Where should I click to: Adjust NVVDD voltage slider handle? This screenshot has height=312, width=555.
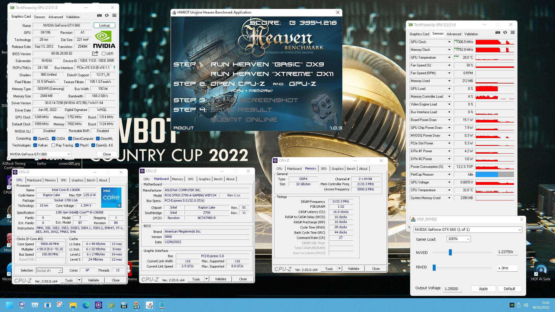[x=450, y=252]
